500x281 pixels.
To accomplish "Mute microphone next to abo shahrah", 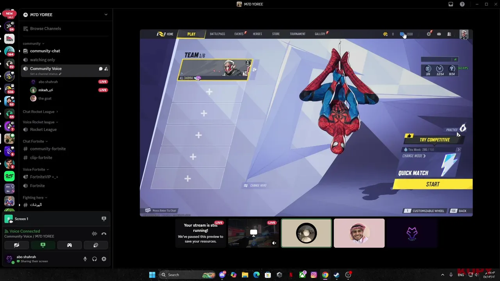I will (85, 259).
